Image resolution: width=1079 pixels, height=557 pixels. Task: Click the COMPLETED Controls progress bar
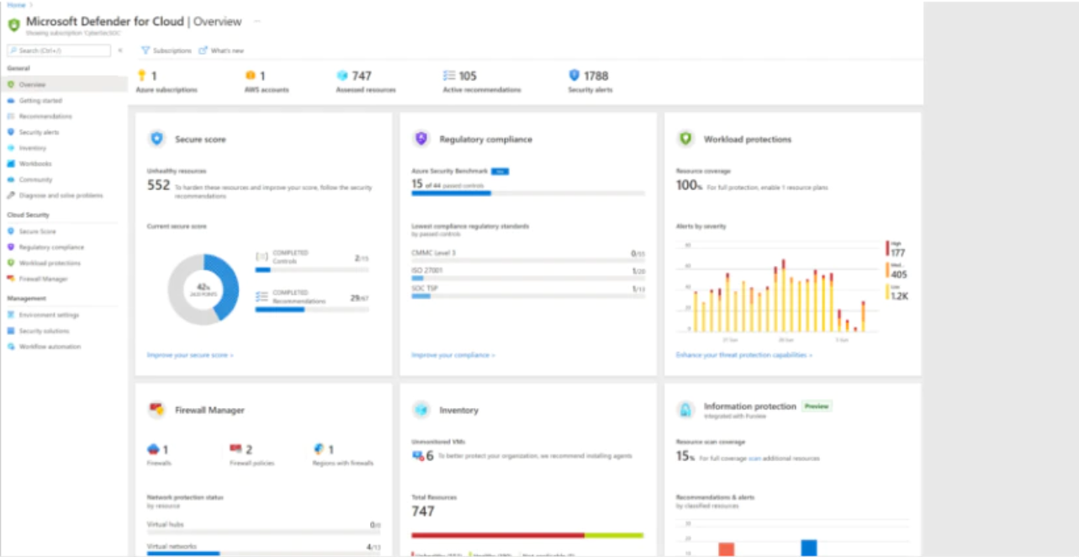point(312,270)
